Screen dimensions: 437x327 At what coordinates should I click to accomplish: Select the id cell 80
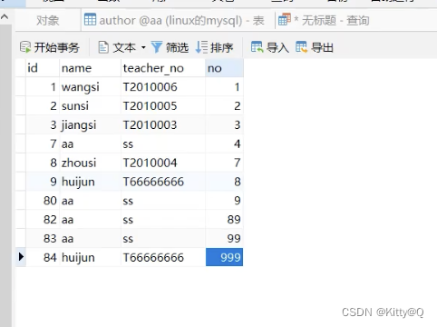click(43, 201)
